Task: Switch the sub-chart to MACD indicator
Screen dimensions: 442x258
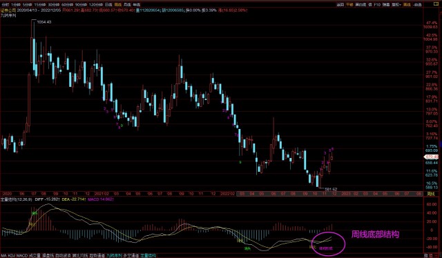Action: point(22,255)
